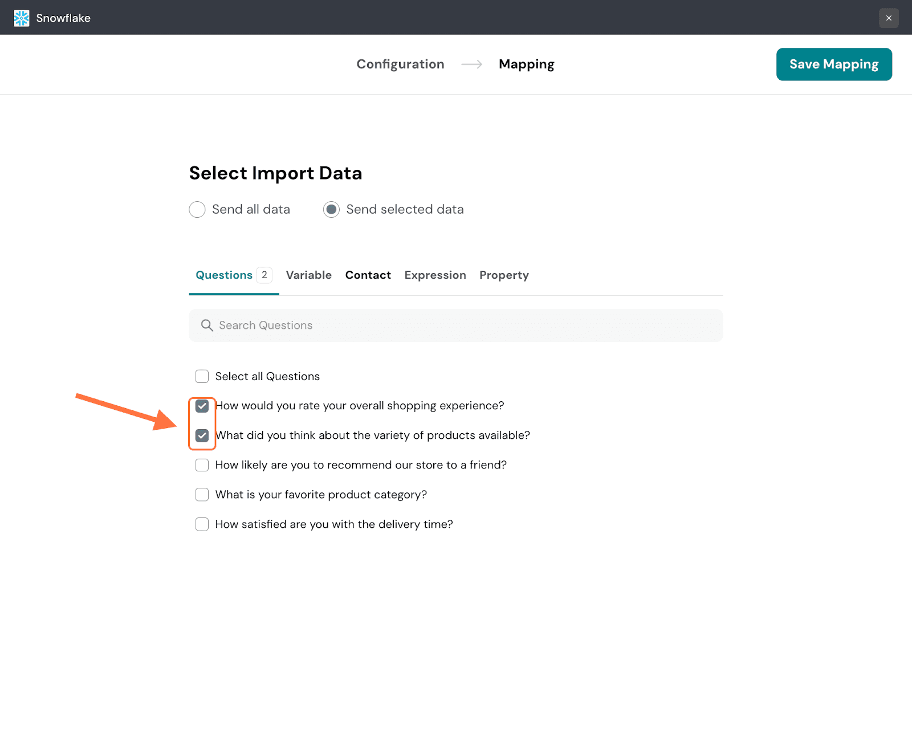Select the Send selected data option
The image size is (912, 754).
(331, 210)
